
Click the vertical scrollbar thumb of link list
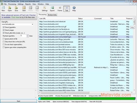pos(134,22)
